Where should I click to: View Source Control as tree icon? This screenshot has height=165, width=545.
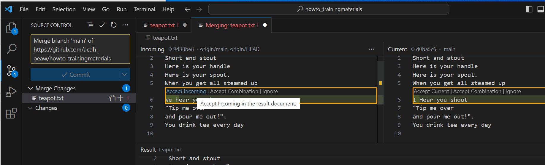[x=91, y=25]
